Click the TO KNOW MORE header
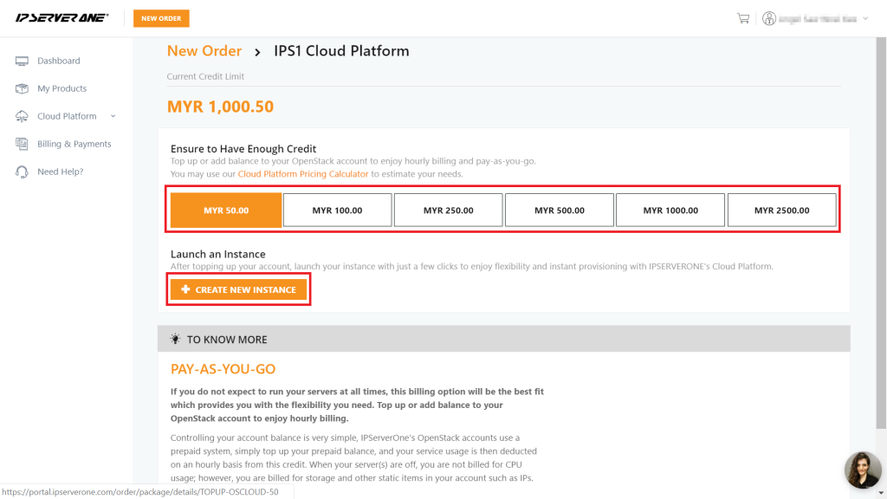The width and height of the screenshot is (887, 499). (x=503, y=339)
